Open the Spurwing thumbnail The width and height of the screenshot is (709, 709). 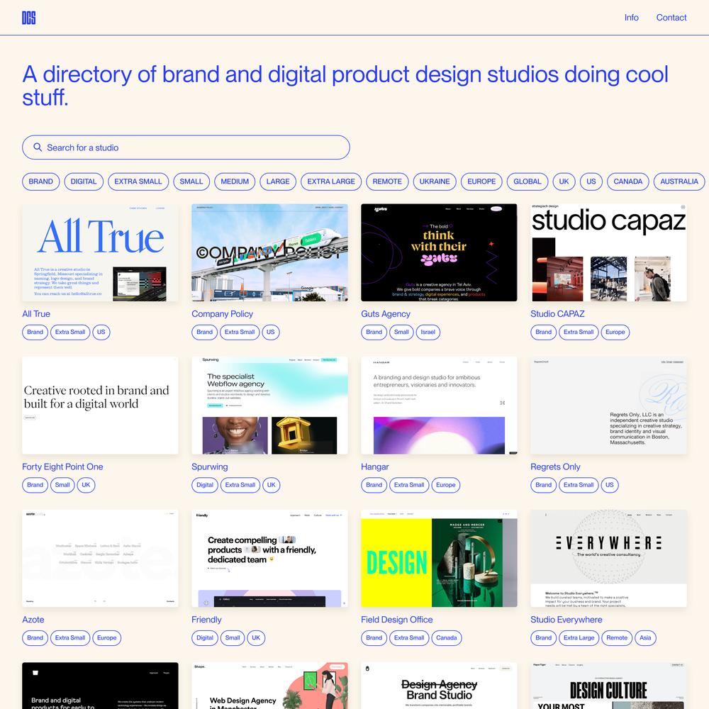click(269, 406)
